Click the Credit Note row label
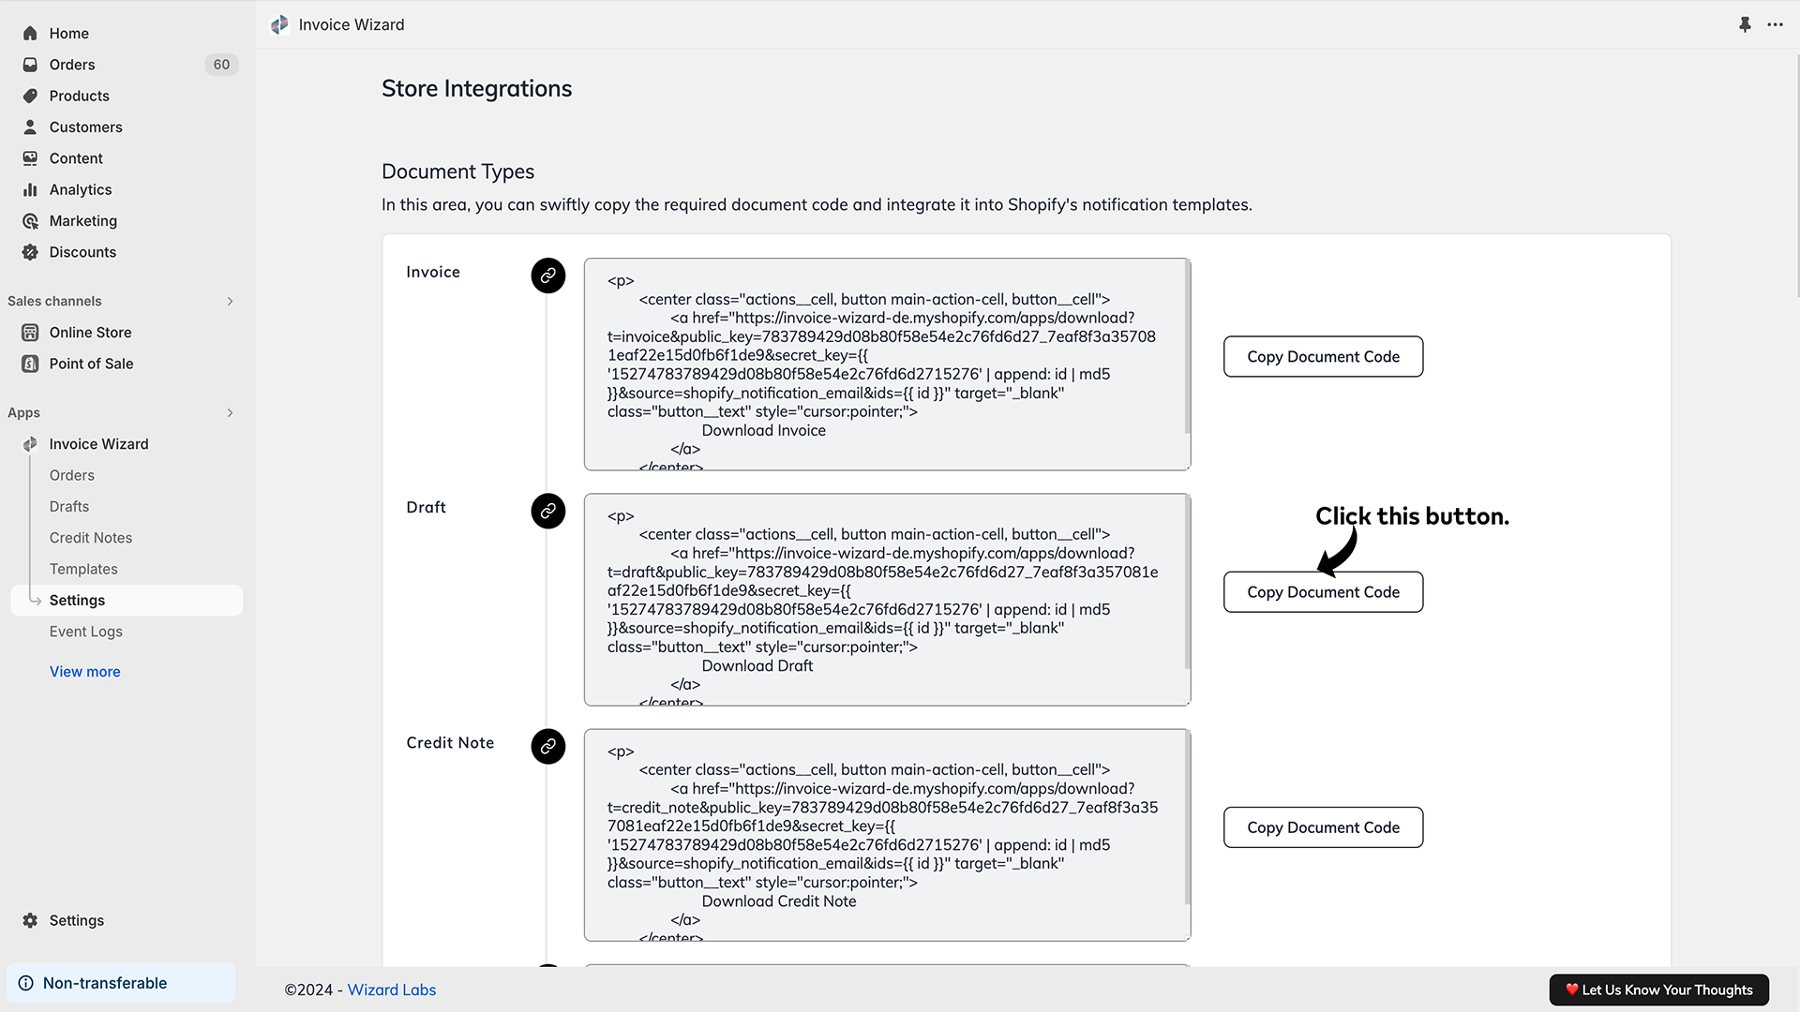The height and width of the screenshot is (1012, 1800). click(450, 743)
